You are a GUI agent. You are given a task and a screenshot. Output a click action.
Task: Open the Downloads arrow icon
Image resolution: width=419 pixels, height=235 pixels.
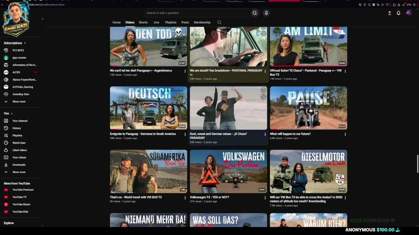[x=6, y=165]
